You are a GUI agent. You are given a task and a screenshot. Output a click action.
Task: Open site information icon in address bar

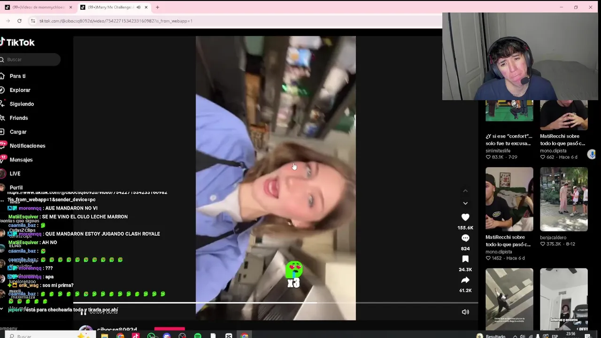[33, 21]
